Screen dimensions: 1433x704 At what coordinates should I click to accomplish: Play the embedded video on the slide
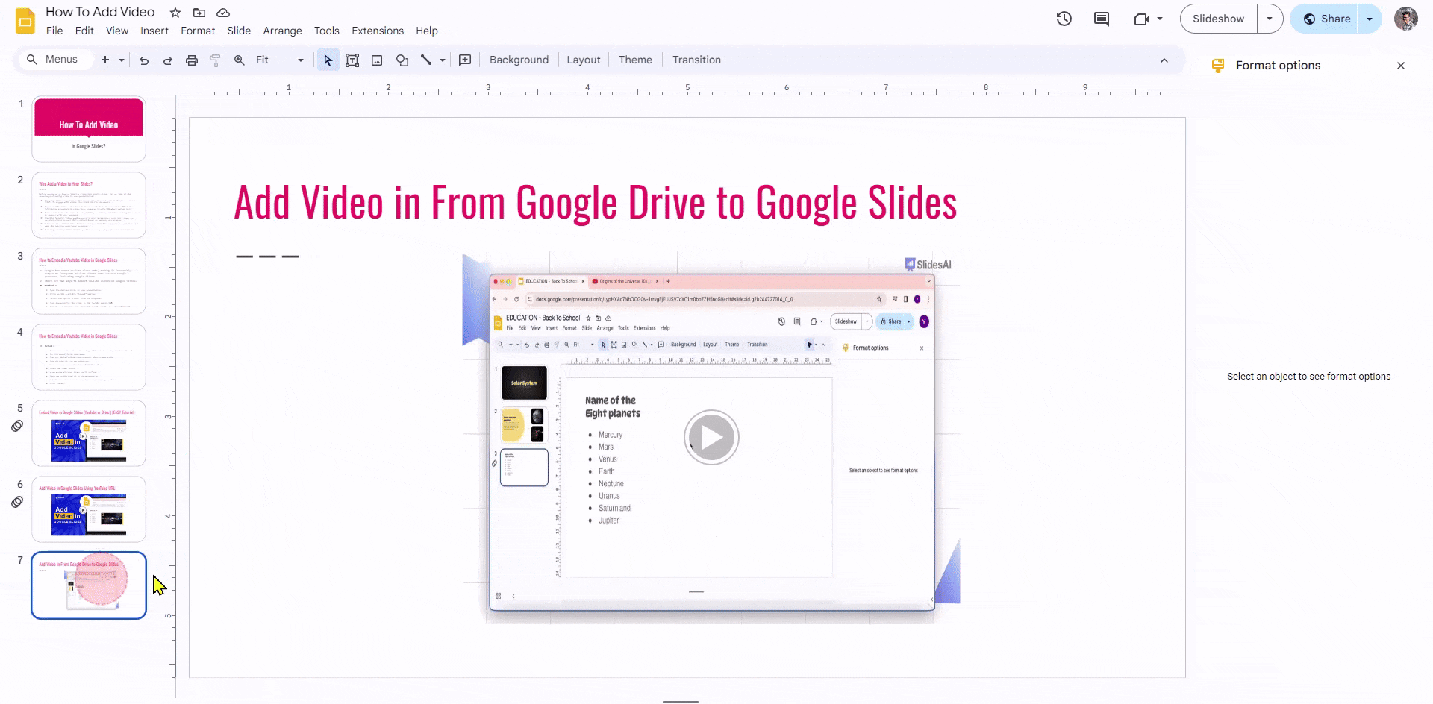click(x=711, y=438)
